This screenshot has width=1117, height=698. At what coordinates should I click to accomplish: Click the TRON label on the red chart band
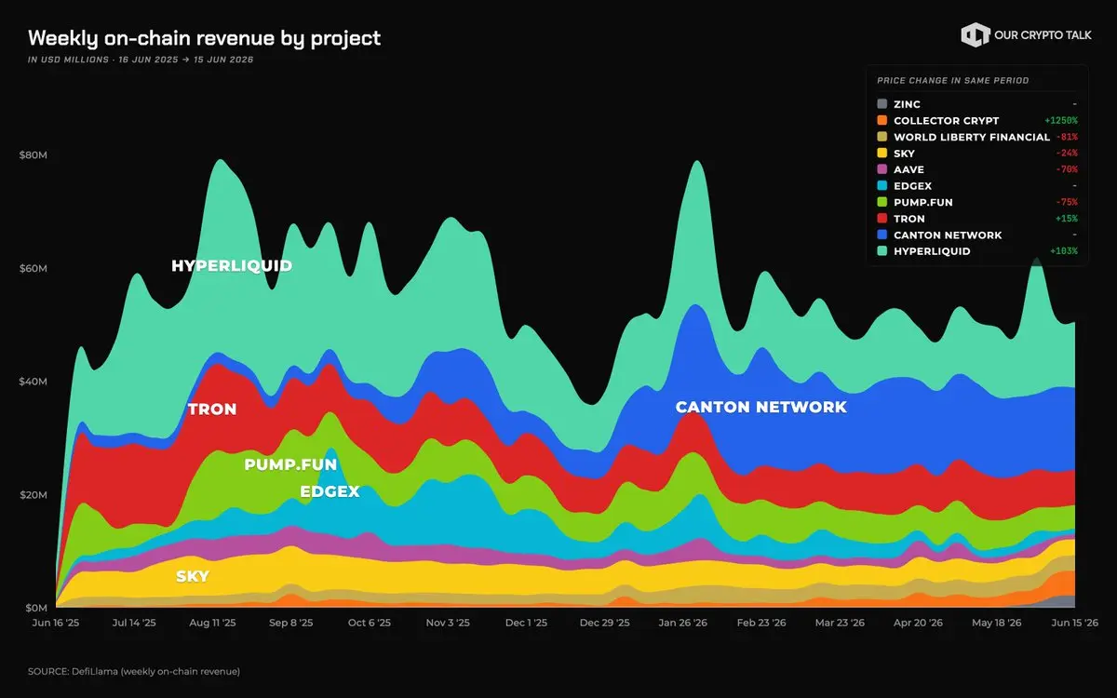(212, 409)
